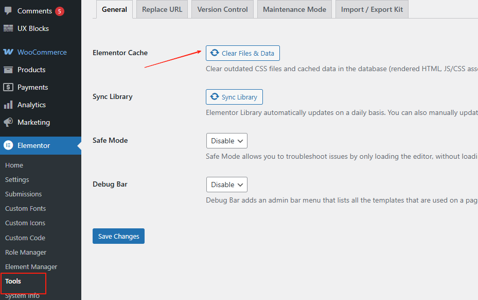478x300 pixels.
Task: Open Tools in the Elementor submenu
Action: pos(13,281)
